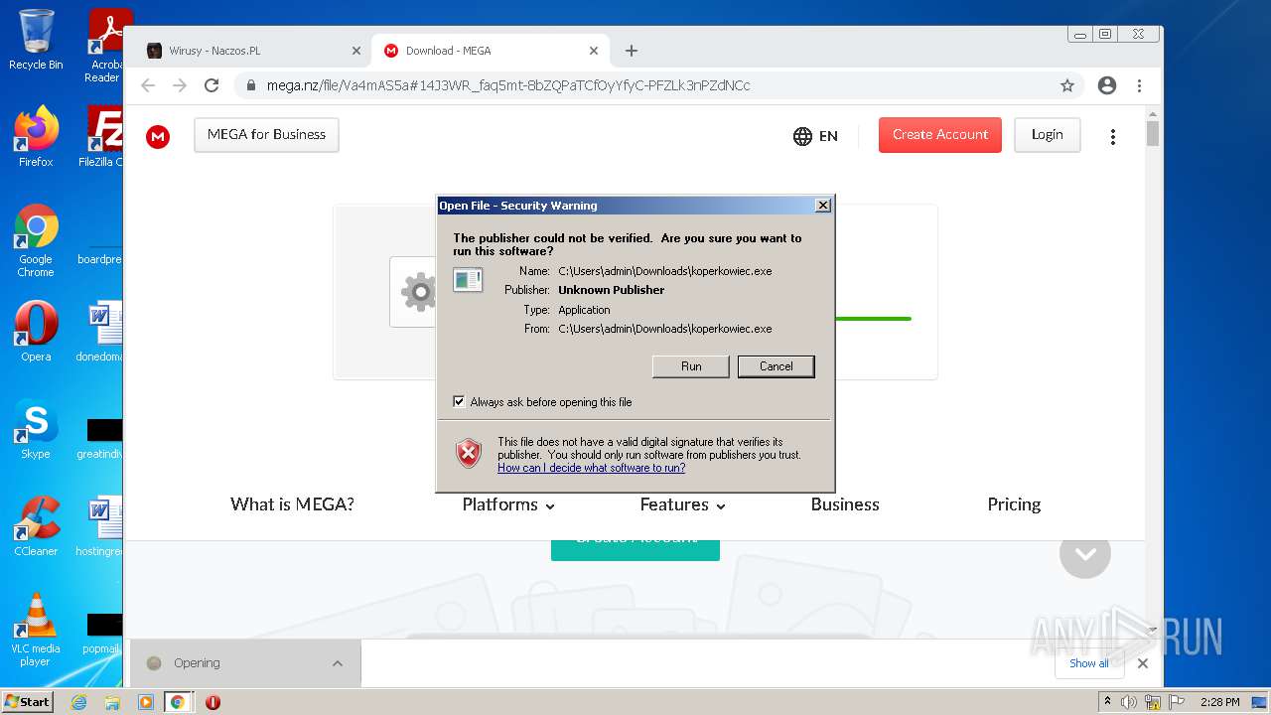Show hidden tray icons arrow
The image size is (1271, 715).
coord(1108,702)
